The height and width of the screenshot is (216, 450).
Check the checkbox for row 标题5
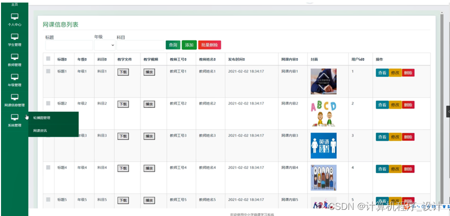48,200
